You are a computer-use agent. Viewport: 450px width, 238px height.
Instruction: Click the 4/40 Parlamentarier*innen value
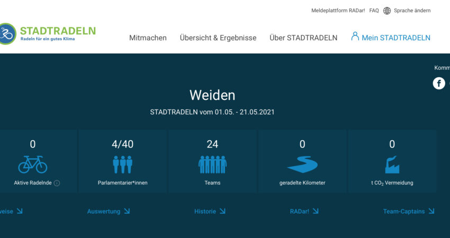click(122, 144)
